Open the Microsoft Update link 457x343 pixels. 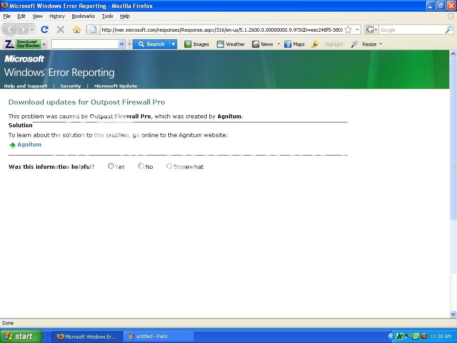[x=116, y=86]
